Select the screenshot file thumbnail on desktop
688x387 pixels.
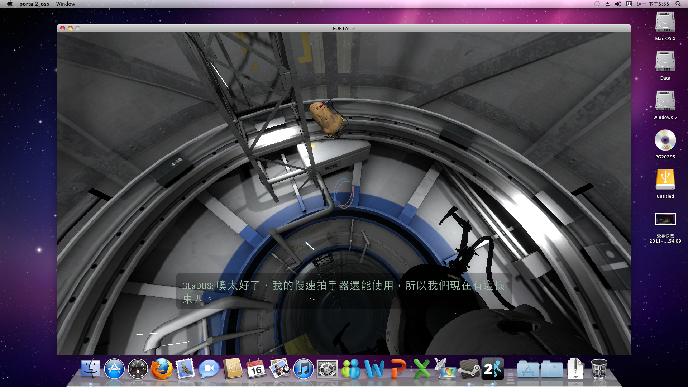coord(665,219)
